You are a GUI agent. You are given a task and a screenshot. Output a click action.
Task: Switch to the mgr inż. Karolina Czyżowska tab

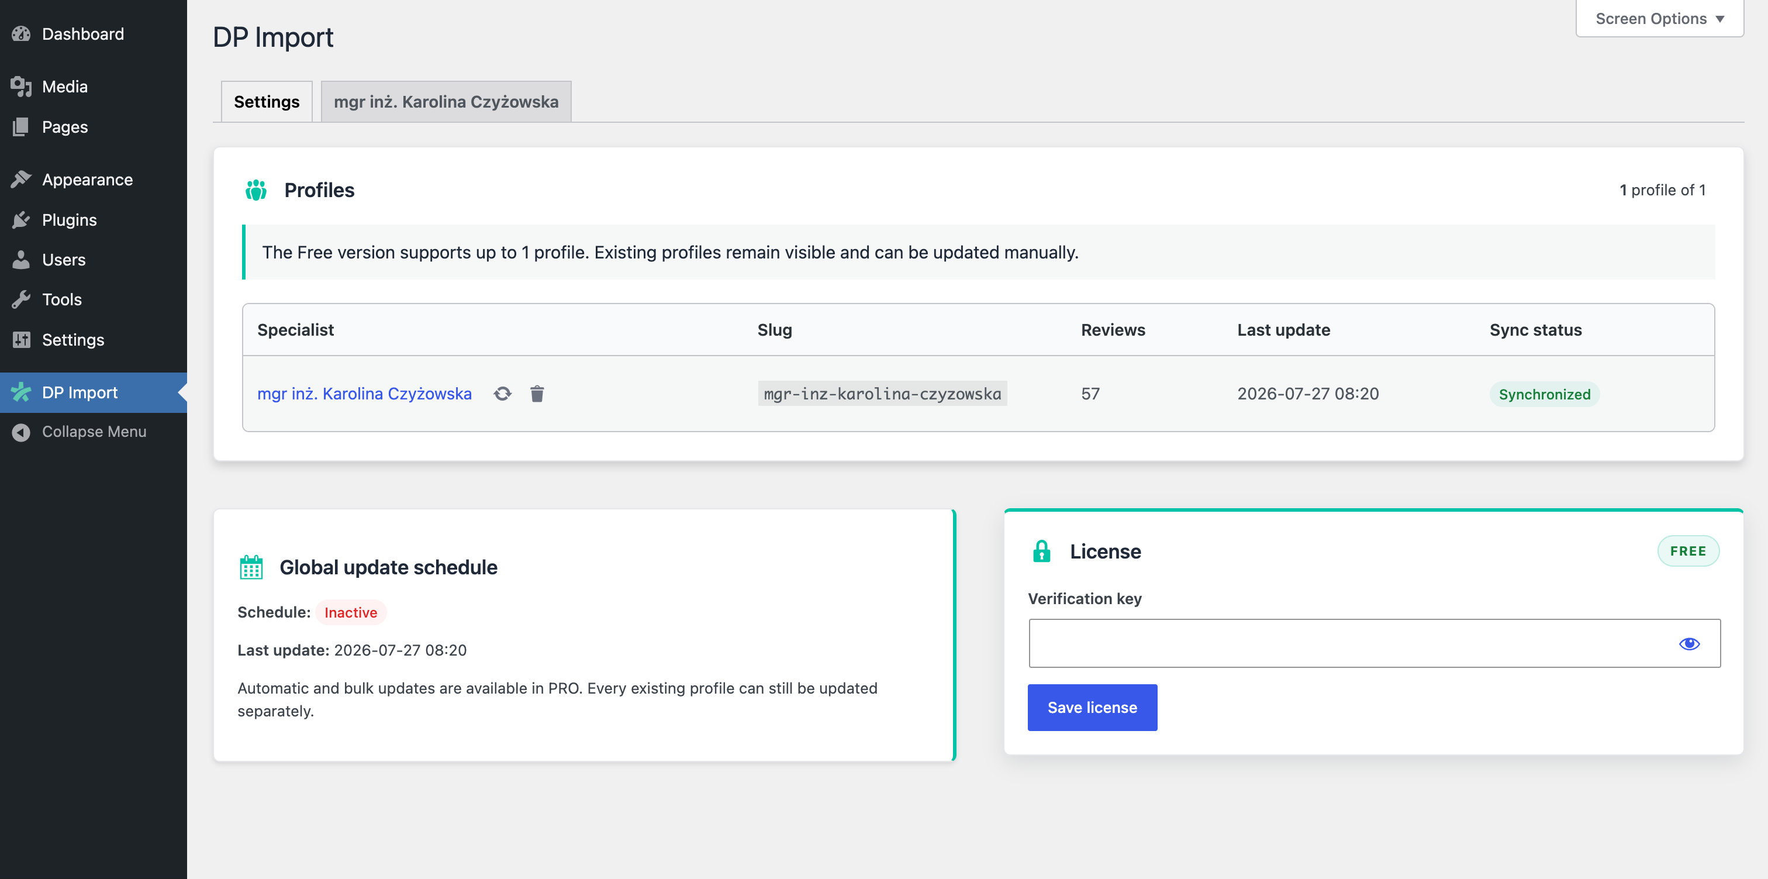[446, 102]
